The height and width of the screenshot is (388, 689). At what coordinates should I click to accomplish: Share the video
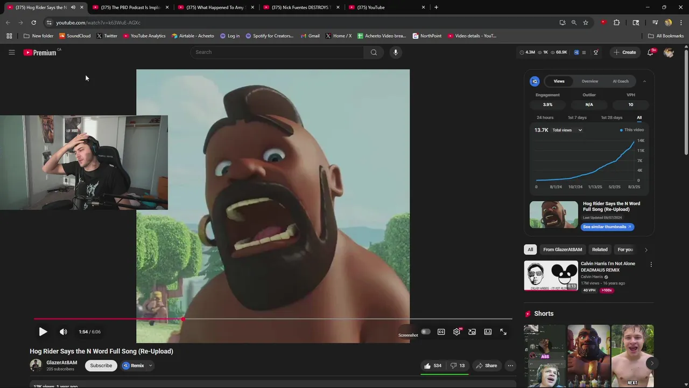point(486,366)
